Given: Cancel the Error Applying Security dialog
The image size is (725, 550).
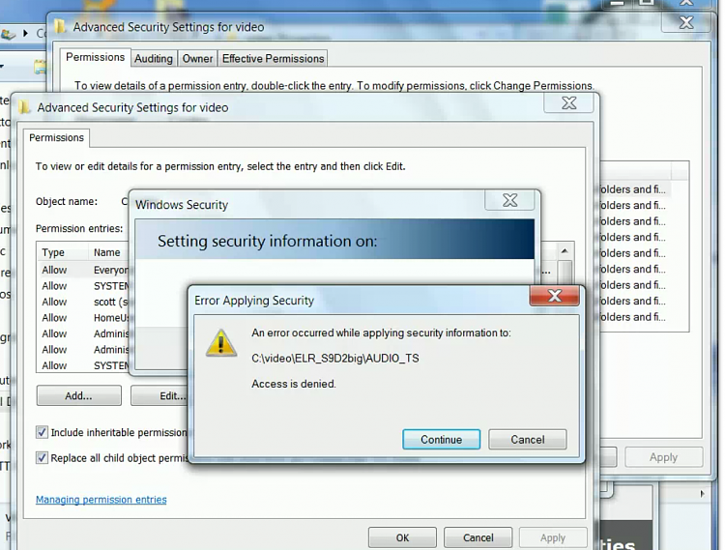Looking at the screenshot, I should coord(527,439).
